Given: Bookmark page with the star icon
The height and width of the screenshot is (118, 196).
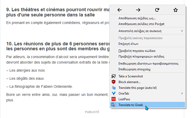Looking at the screenshot, I should pos(176,10).
